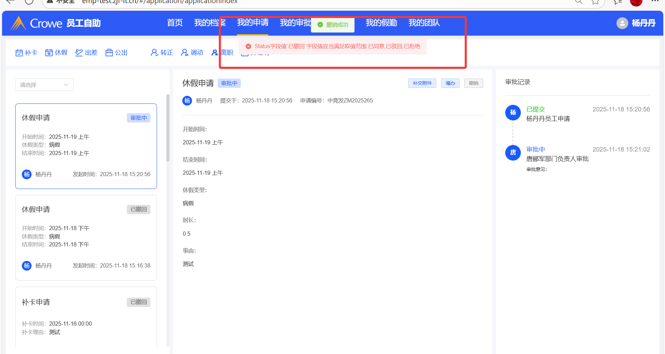
Task: Click the green check icon in 撤销成功 toast
Action: tap(320, 25)
